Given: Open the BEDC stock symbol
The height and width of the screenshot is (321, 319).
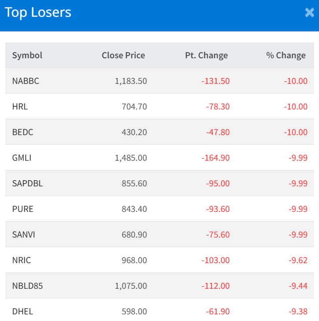Looking at the screenshot, I should (23, 132).
